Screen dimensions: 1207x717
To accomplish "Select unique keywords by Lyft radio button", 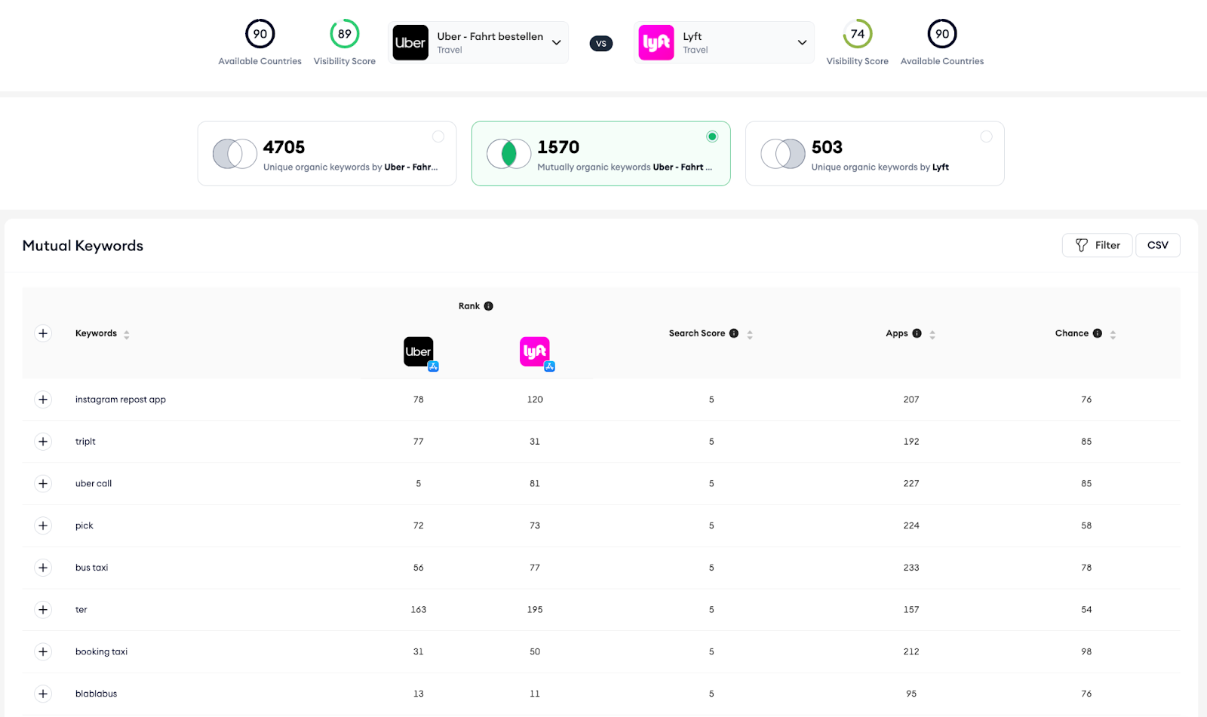I will coord(986,136).
